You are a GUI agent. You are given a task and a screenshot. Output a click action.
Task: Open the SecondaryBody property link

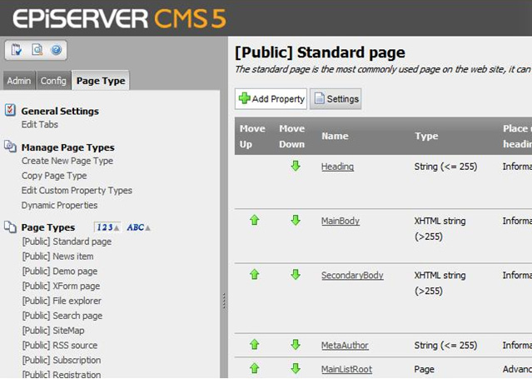pos(352,275)
